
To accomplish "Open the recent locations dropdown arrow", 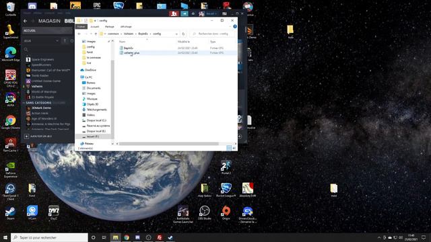I will pyautogui.click(x=91, y=34).
